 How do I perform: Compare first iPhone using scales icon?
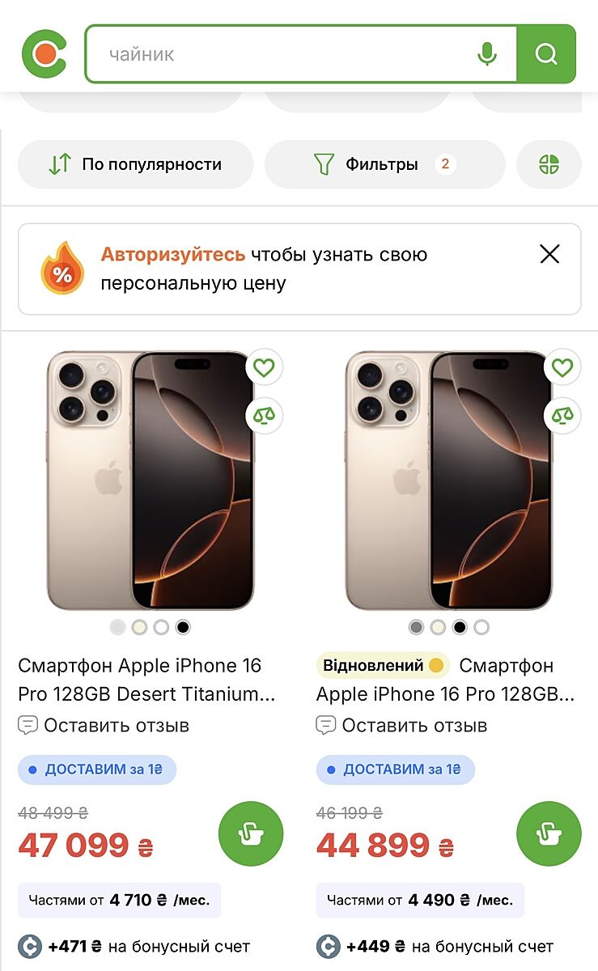coord(264,416)
